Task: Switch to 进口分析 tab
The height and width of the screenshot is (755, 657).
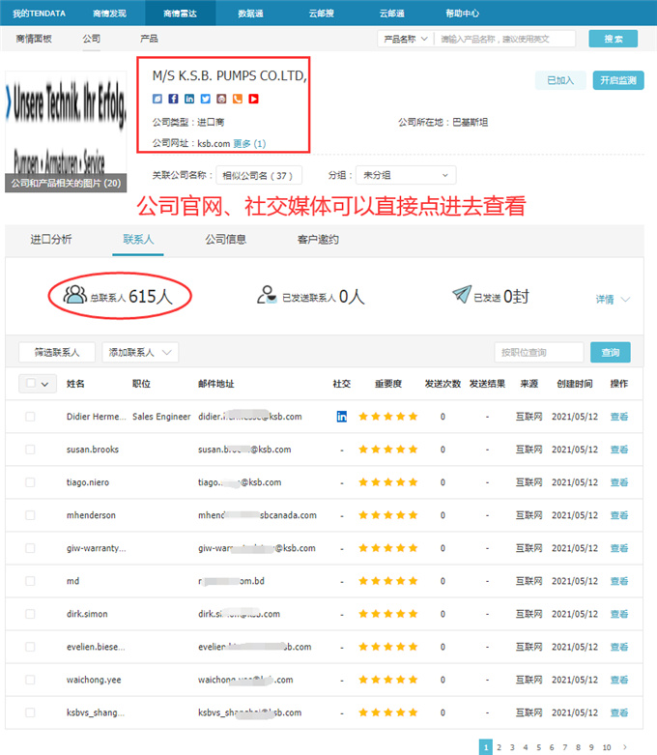Action: 51,240
